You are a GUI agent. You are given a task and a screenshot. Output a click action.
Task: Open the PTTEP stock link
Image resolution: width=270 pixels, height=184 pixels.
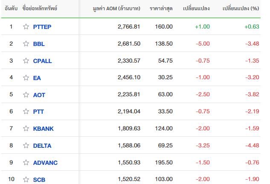point(42,27)
